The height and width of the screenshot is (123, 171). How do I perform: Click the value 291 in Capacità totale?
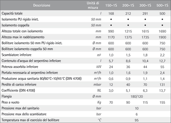click(145, 13)
